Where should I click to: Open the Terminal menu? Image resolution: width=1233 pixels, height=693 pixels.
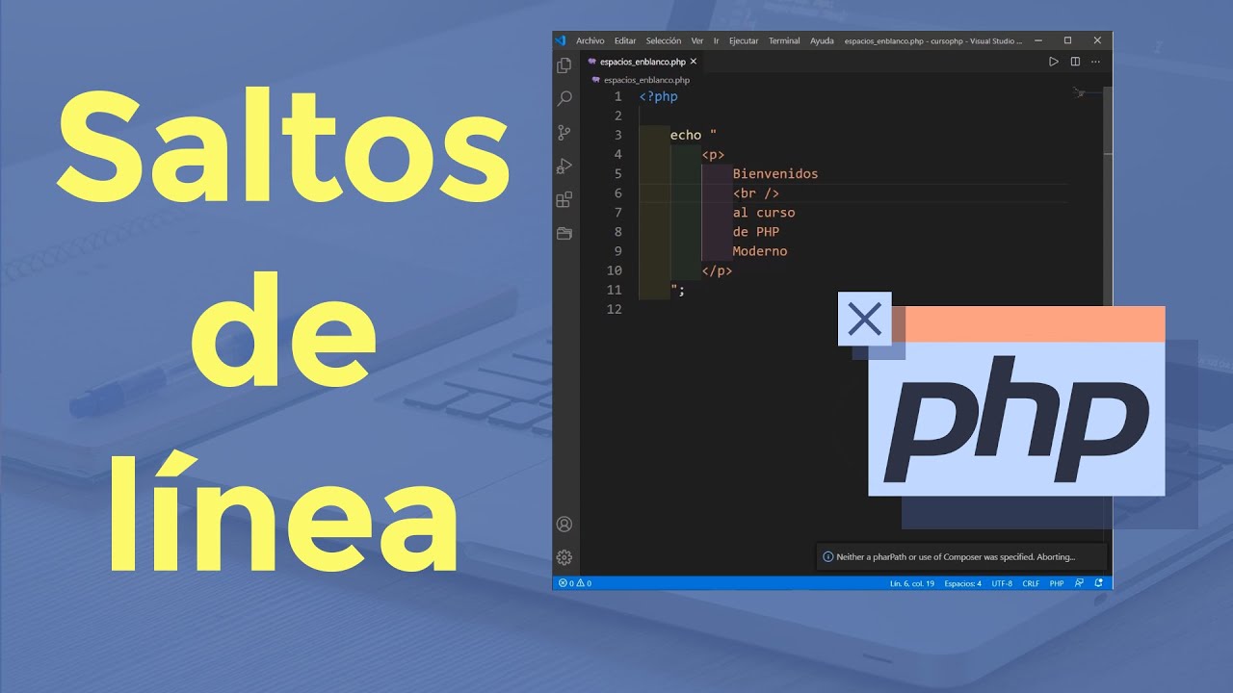pyautogui.click(x=784, y=41)
